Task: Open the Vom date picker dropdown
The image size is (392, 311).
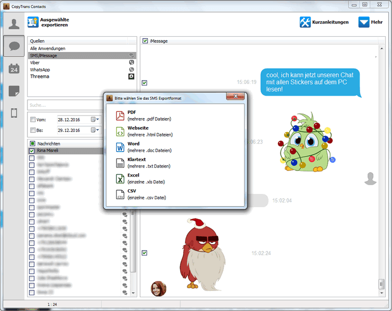Action: [95, 120]
